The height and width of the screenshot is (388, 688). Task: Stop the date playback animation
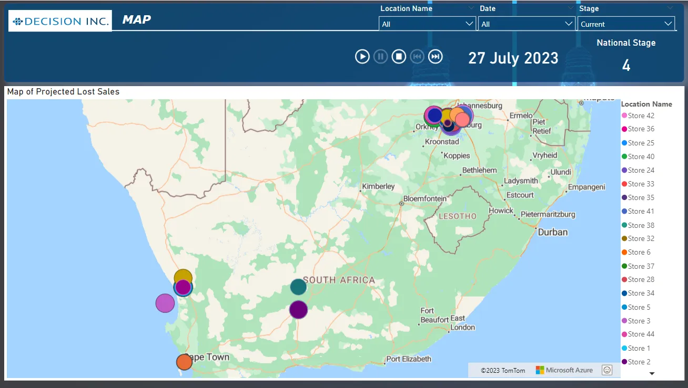(399, 57)
